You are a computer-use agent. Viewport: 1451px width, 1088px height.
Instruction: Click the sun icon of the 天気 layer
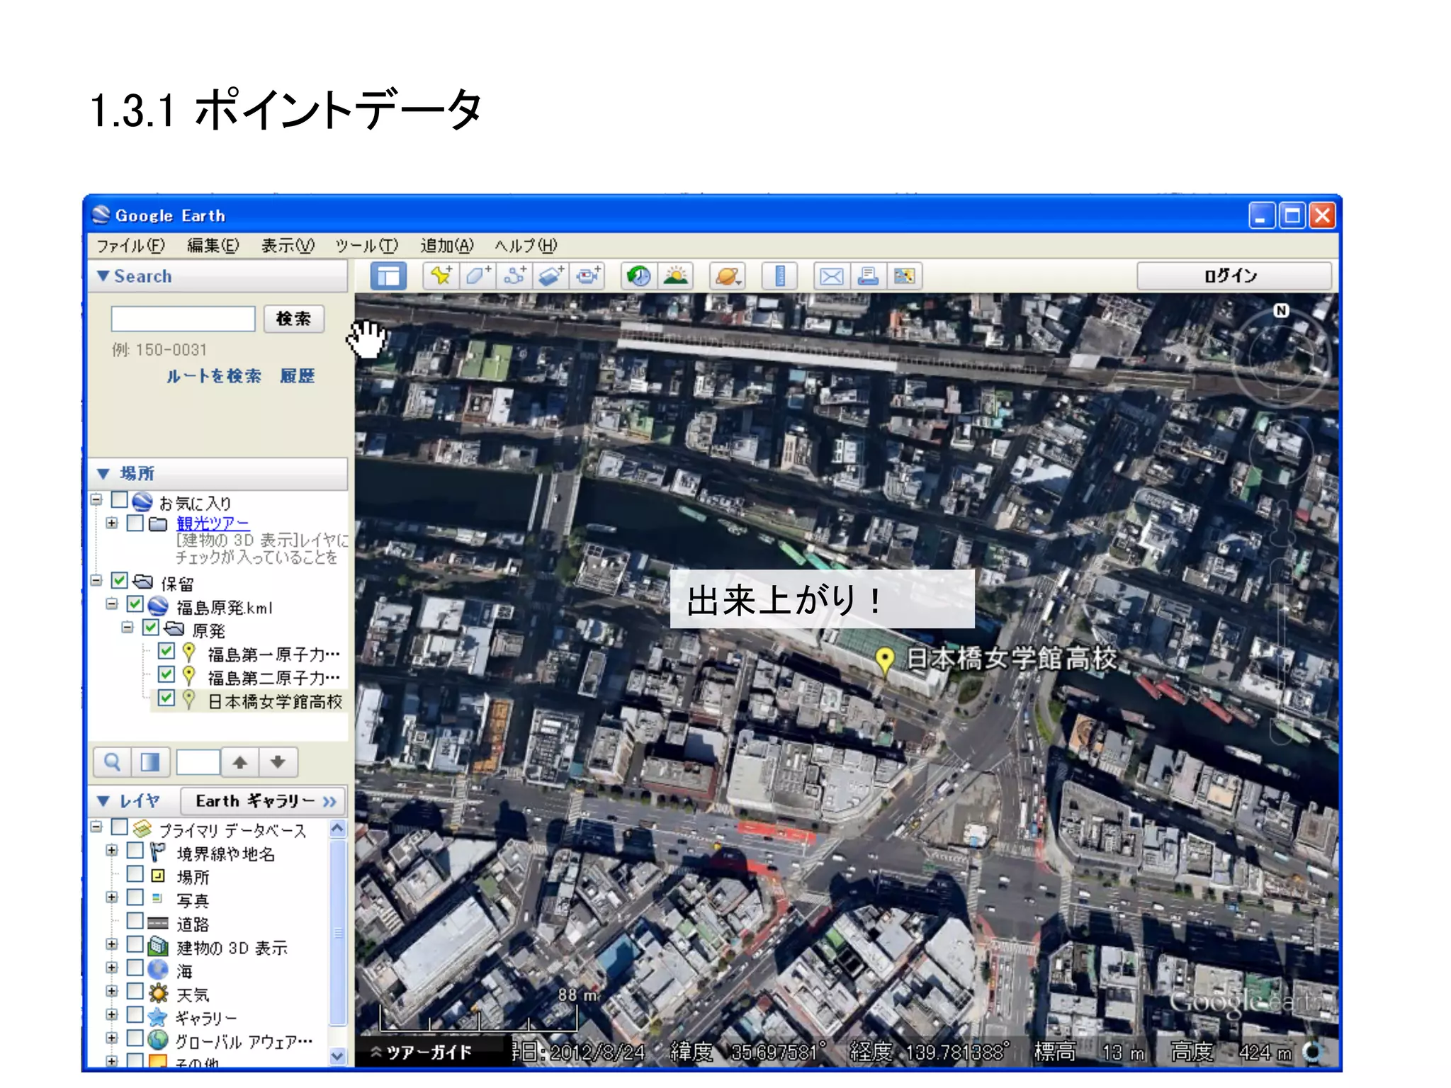[x=157, y=993]
